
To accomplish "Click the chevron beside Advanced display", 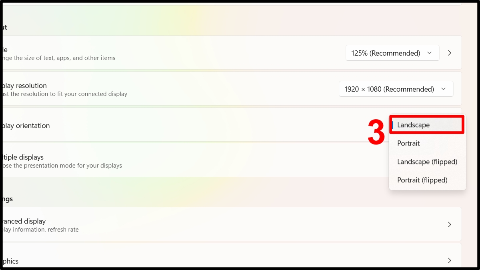I will [x=450, y=224].
